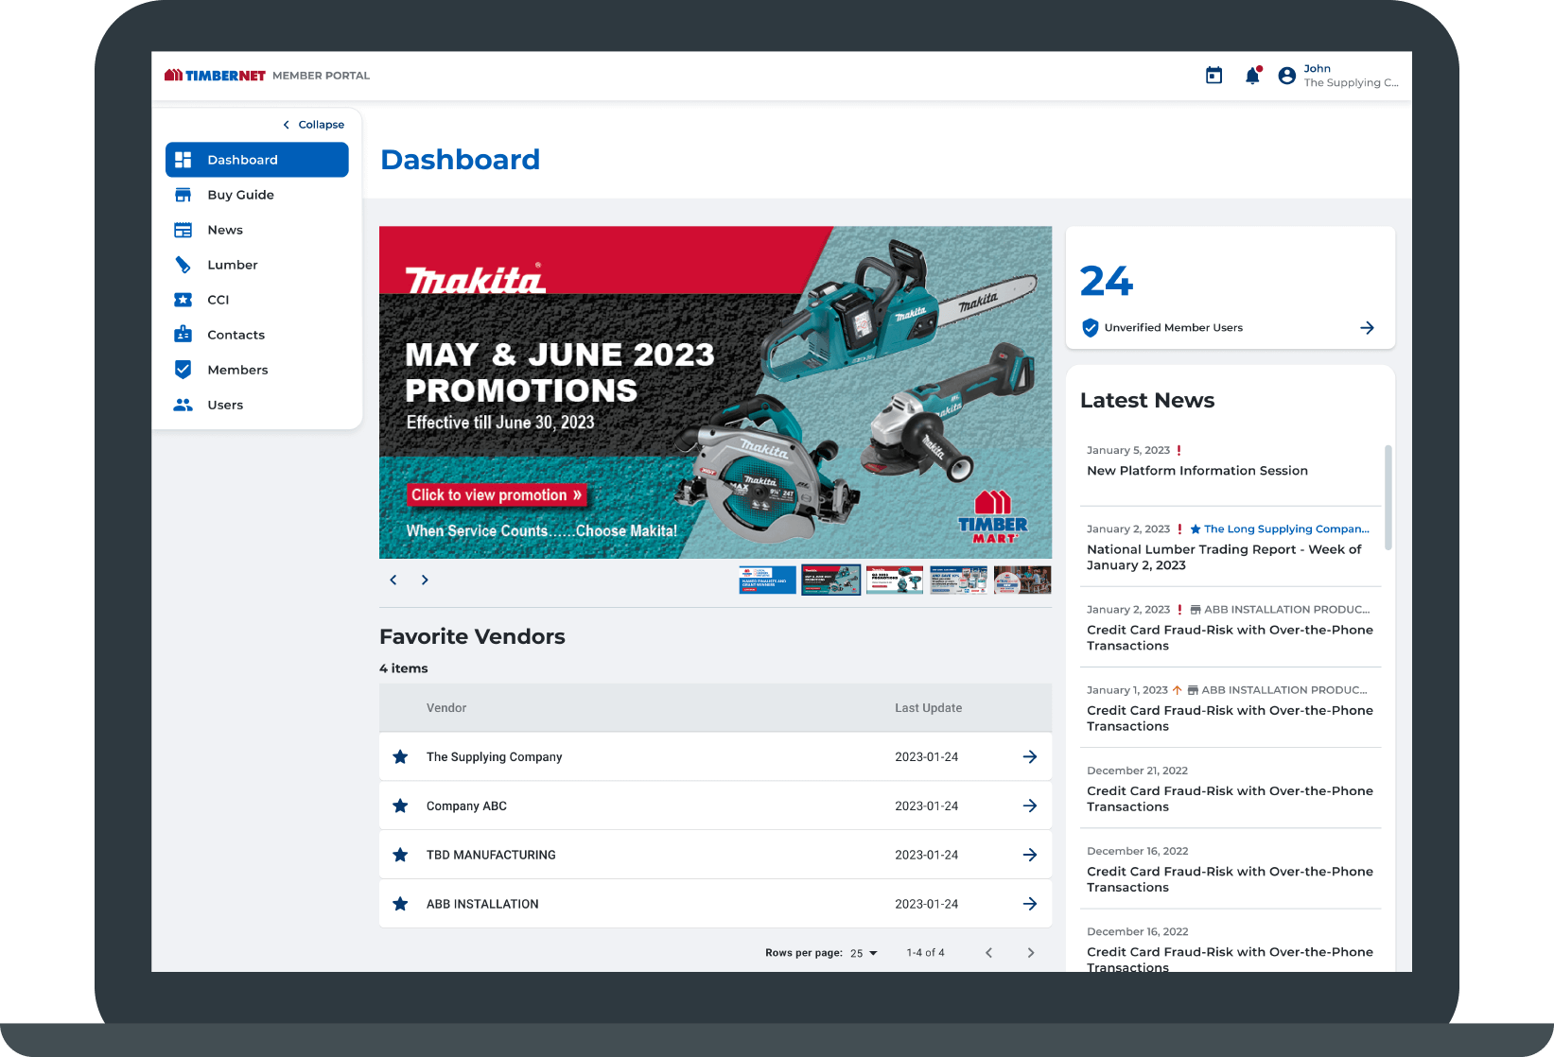Open January 1 Credit Card Fraud-Risk article
The image size is (1554, 1057).
[1230, 719]
